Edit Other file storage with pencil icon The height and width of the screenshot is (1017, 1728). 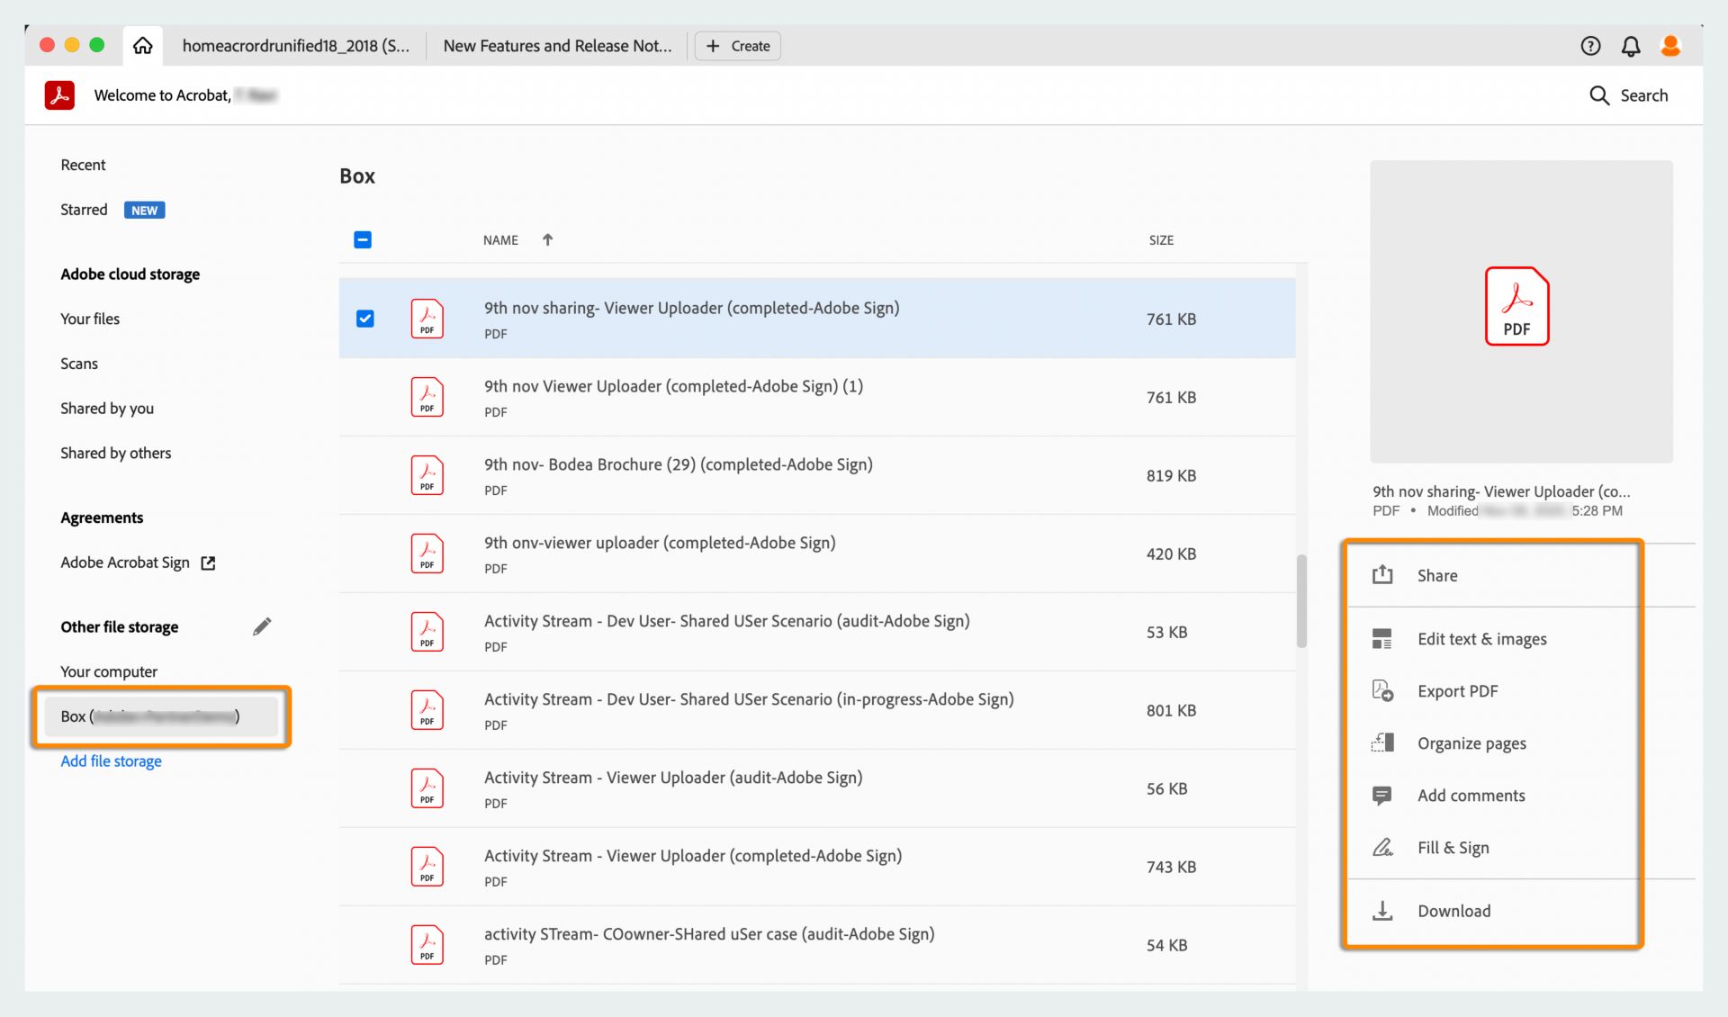pyautogui.click(x=262, y=626)
